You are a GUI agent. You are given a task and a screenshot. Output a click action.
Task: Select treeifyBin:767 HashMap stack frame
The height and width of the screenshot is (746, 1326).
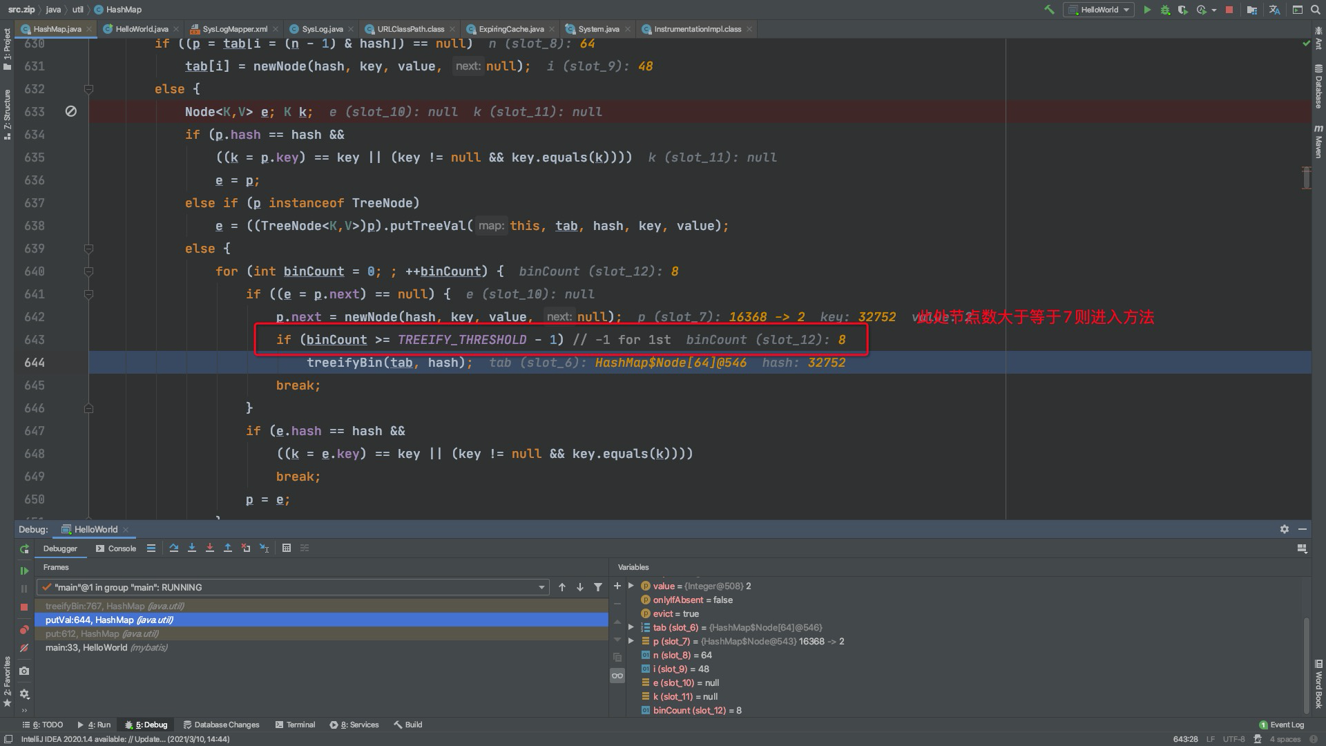pos(322,606)
